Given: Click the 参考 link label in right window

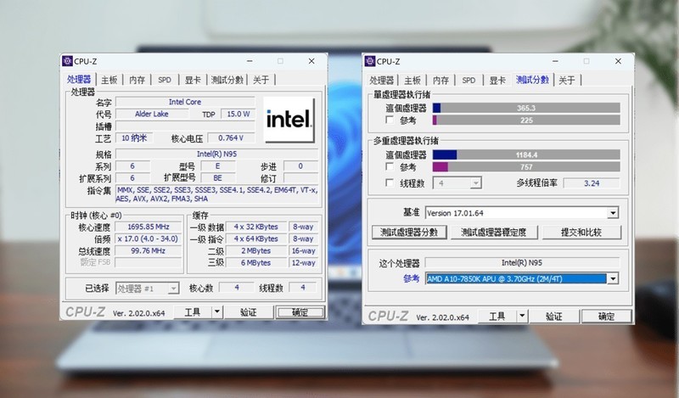Looking at the screenshot, I should pos(411,278).
